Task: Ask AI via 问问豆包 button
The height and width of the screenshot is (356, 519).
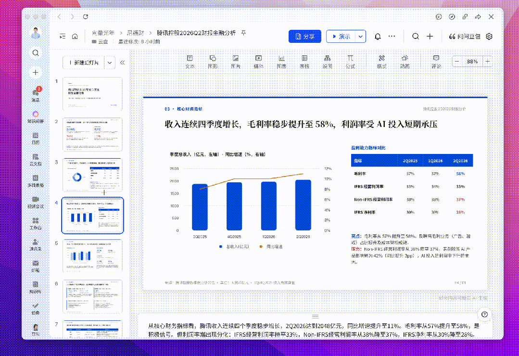Action: [x=464, y=37]
